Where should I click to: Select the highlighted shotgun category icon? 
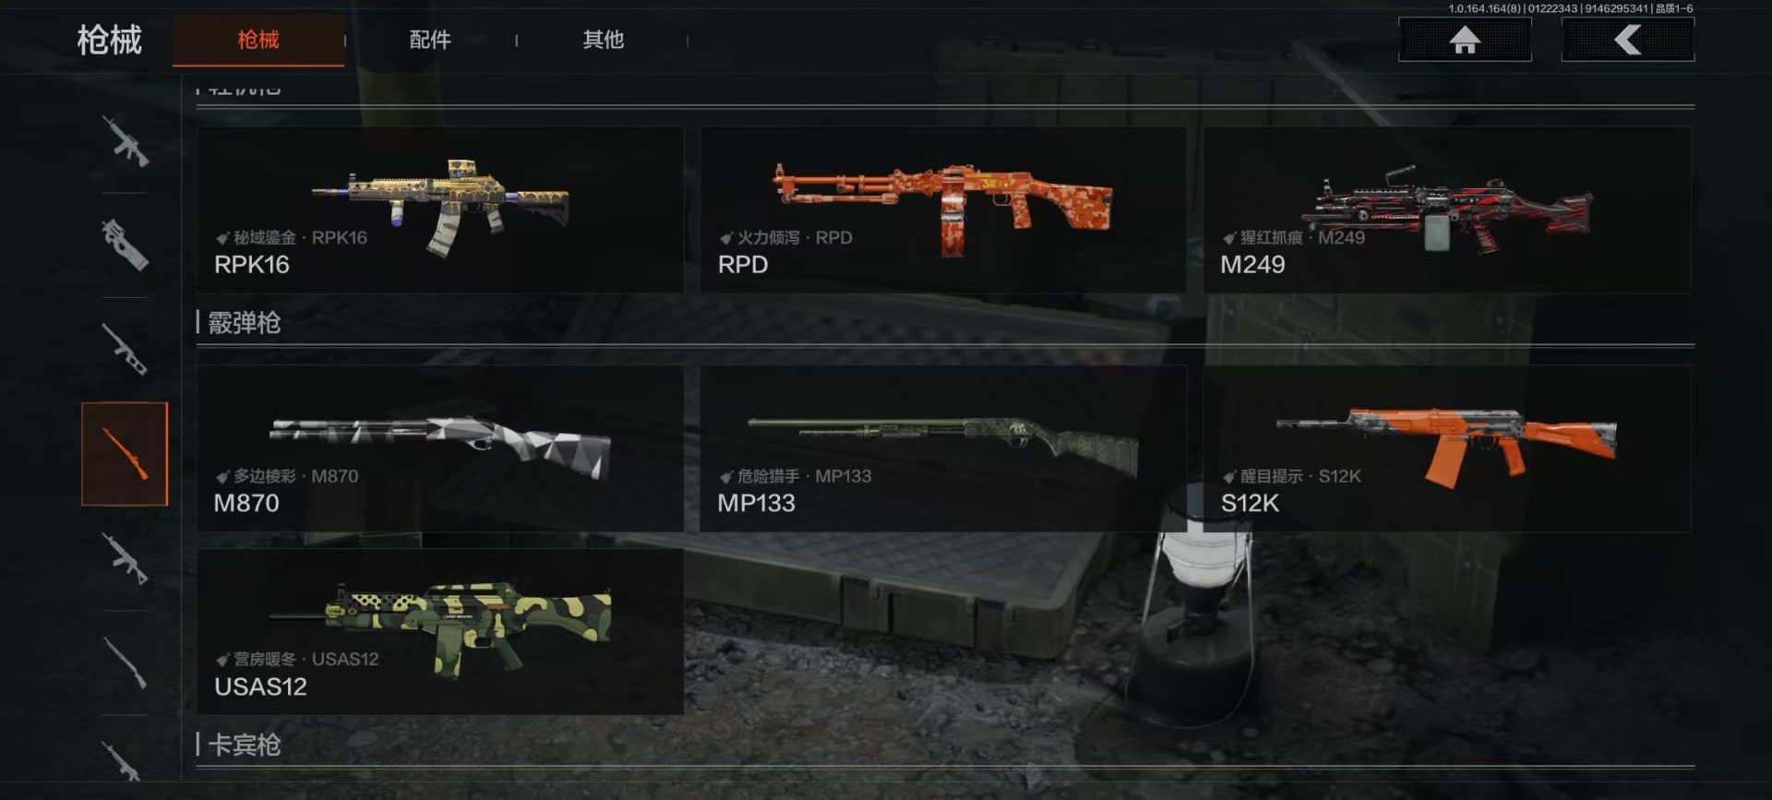tap(125, 454)
